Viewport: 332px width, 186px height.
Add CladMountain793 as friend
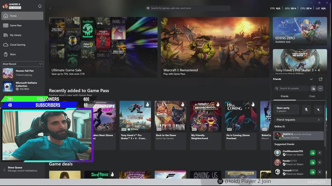click(313, 153)
